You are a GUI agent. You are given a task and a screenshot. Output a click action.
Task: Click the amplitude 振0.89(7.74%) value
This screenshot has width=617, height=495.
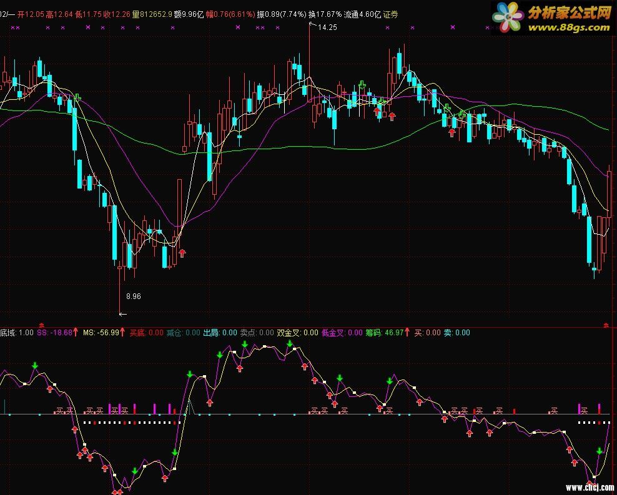coord(282,15)
